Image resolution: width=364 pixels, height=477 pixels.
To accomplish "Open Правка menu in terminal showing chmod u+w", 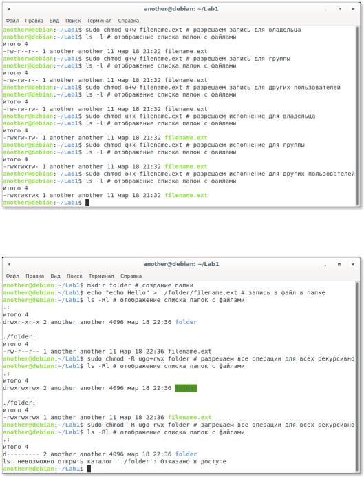I will click(34, 21).
